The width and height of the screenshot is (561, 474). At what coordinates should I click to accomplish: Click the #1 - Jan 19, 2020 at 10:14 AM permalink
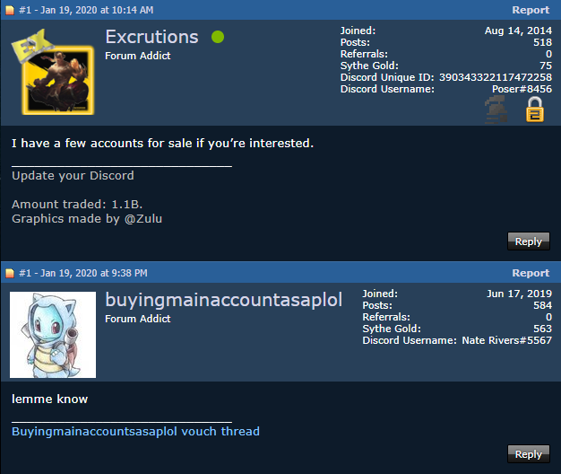86,10
